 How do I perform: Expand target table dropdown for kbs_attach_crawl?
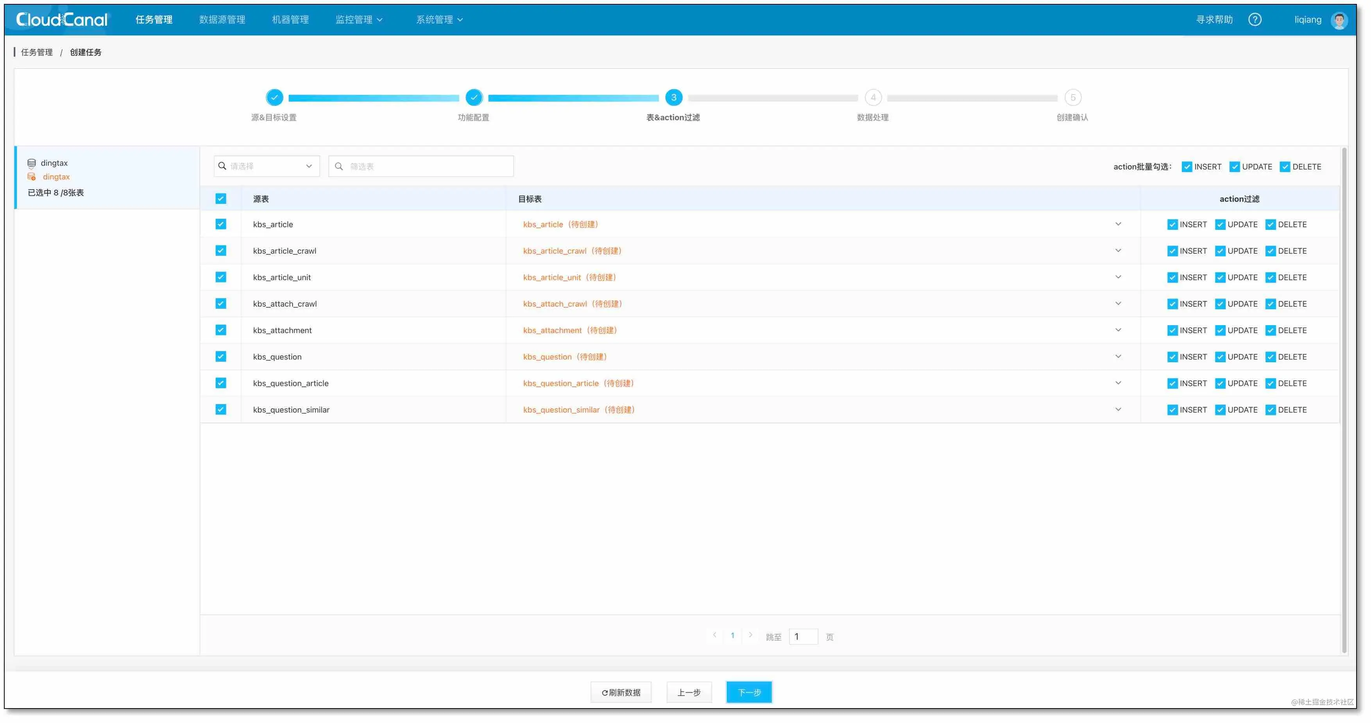click(x=1118, y=304)
